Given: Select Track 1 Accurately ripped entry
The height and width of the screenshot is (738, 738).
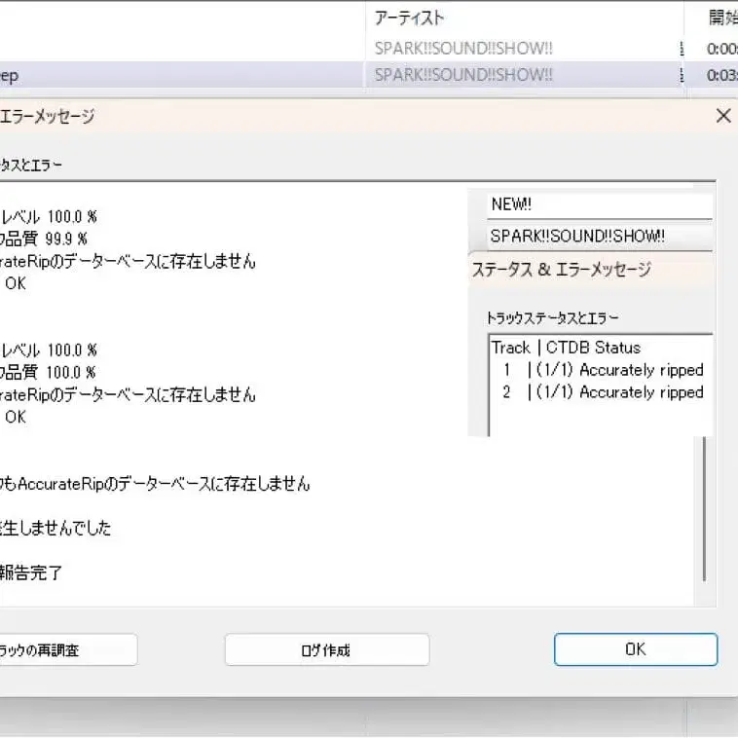Looking at the screenshot, I should (602, 370).
